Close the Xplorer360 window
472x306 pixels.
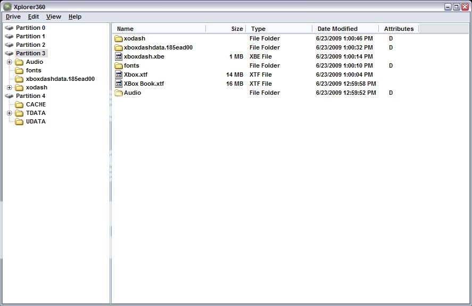(x=465, y=7)
